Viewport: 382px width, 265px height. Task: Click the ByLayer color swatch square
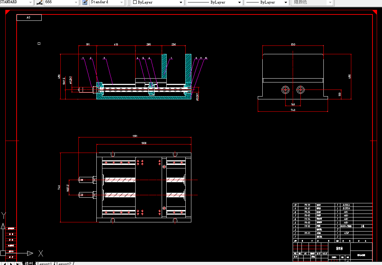click(135, 2)
